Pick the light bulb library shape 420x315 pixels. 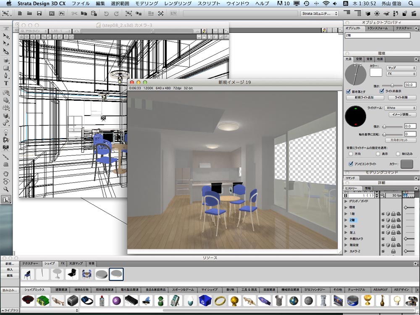click(x=397, y=301)
